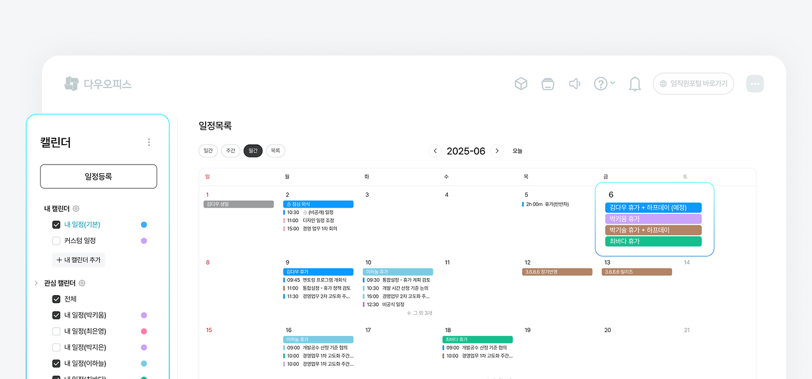Open 3.6.8.6 릴리즈 event on June 13
Image resolution: width=812 pixels, height=379 pixels.
tap(637, 272)
